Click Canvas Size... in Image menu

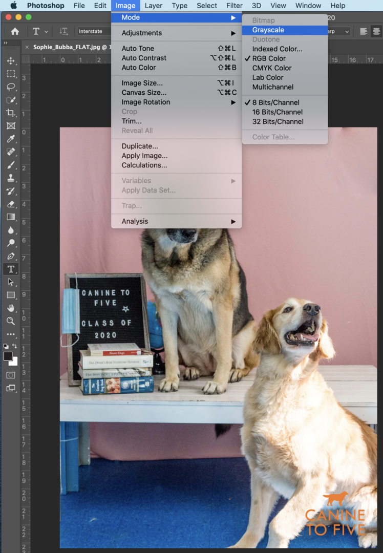[x=144, y=93]
